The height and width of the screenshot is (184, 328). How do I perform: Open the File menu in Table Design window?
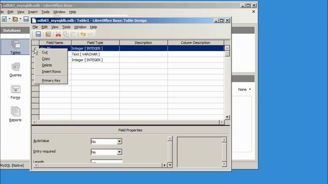click(35, 27)
